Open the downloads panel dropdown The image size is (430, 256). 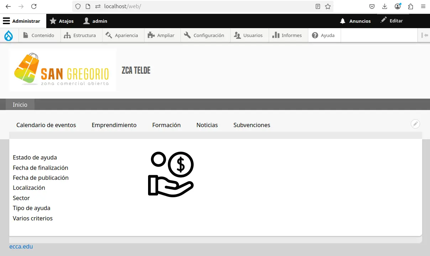(385, 6)
